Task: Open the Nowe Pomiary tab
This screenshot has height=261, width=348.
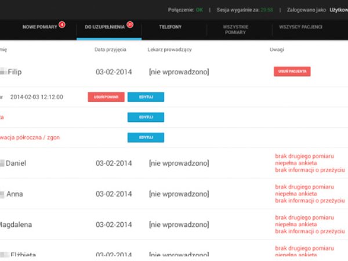Action: pyautogui.click(x=39, y=27)
